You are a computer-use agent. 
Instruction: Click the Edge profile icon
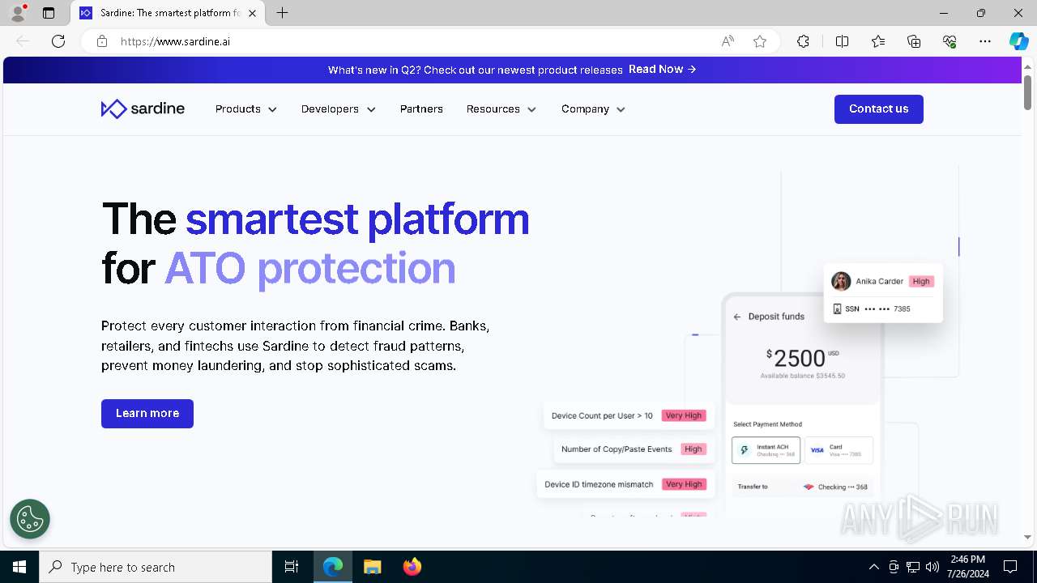click(x=18, y=13)
